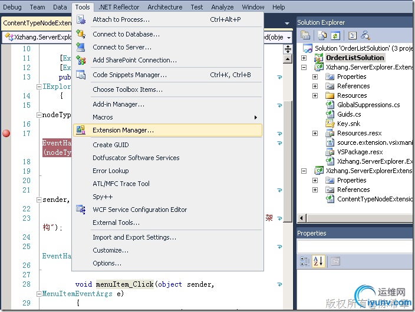Expand the Resources folder node
415x312 pixels.
315,96
